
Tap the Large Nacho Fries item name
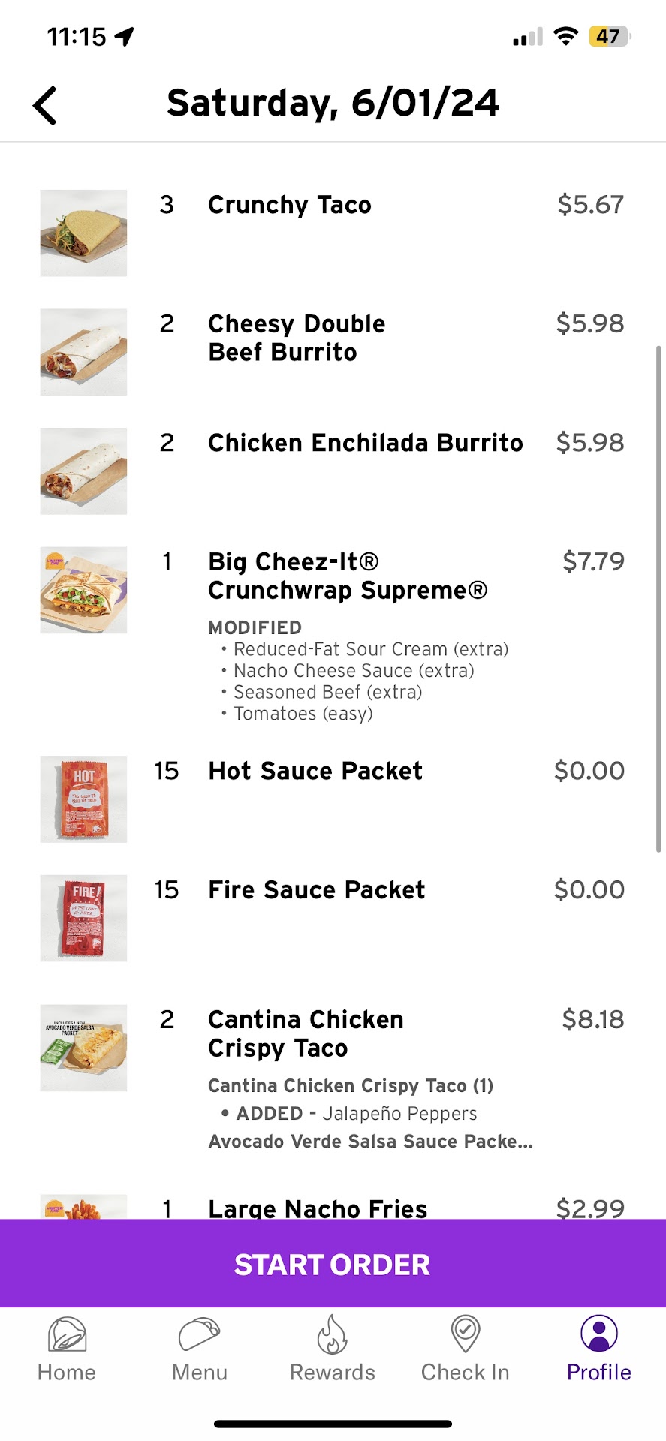(x=318, y=1208)
